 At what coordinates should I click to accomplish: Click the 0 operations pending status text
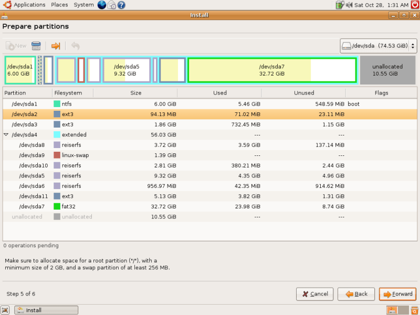(x=31, y=245)
